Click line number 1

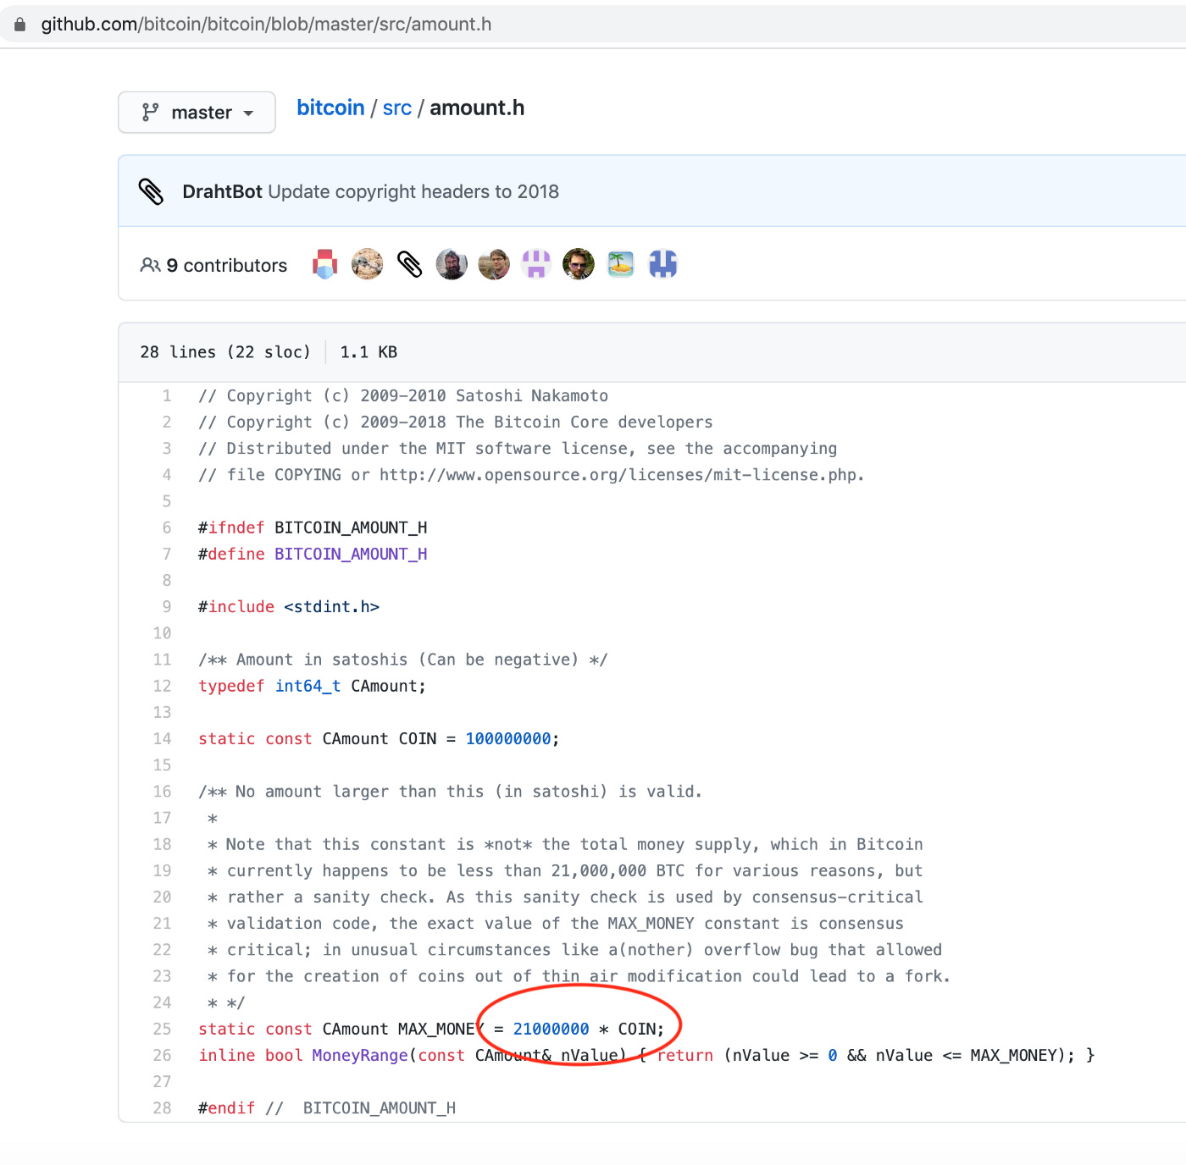[x=167, y=396]
